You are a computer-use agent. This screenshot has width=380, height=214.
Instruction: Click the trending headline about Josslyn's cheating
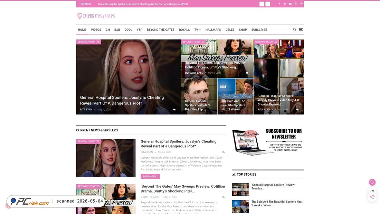[x=143, y=4]
